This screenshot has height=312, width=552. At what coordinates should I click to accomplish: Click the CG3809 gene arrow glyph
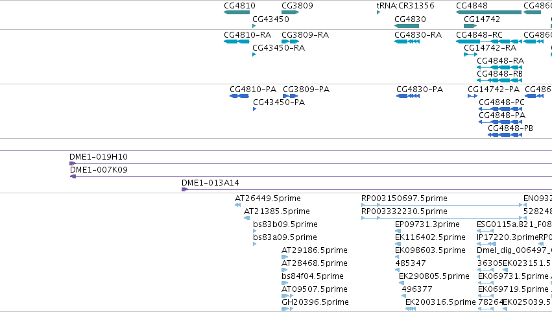pos(290,12)
